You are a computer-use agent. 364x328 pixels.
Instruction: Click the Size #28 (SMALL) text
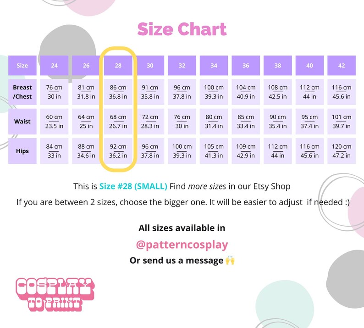point(133,186)
